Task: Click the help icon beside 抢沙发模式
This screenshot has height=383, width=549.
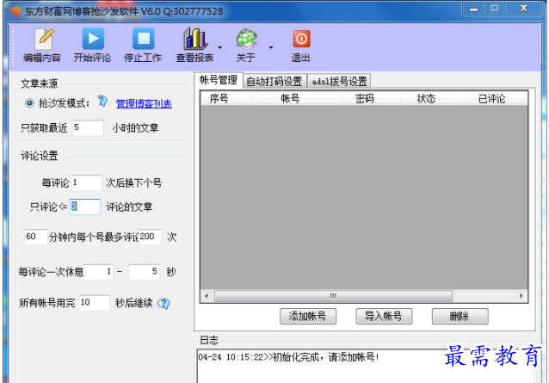Action: [102, 102]
